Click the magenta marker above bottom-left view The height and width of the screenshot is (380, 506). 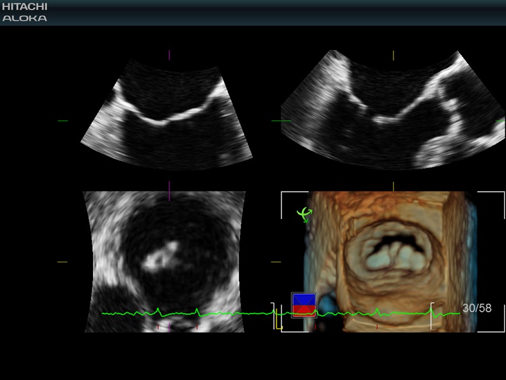169,186
